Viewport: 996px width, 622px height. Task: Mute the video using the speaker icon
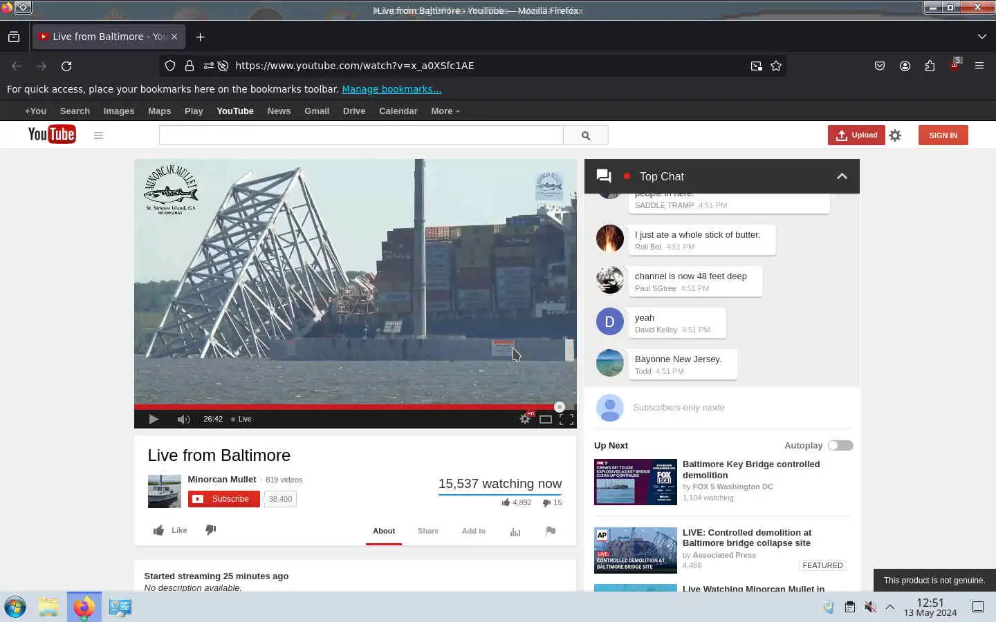coord(183,419)
